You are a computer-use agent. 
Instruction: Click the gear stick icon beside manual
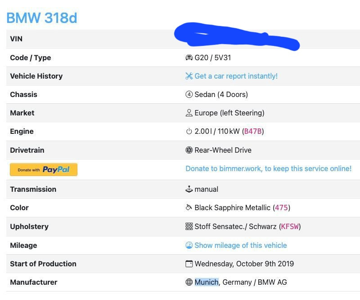(189, 190)
